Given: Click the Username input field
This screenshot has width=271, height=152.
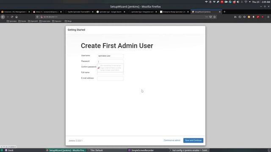Looking at the screenshot, I should [x=110, y=56].
